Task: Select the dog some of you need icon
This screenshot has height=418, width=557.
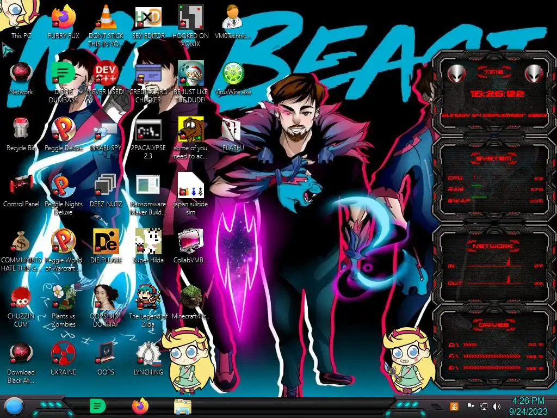Action: click(190, 129)
